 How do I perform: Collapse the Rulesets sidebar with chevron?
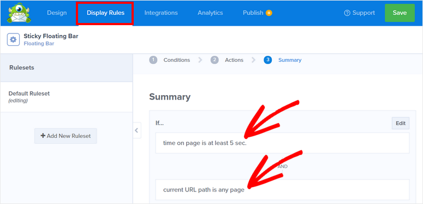[x=136, y=131]
